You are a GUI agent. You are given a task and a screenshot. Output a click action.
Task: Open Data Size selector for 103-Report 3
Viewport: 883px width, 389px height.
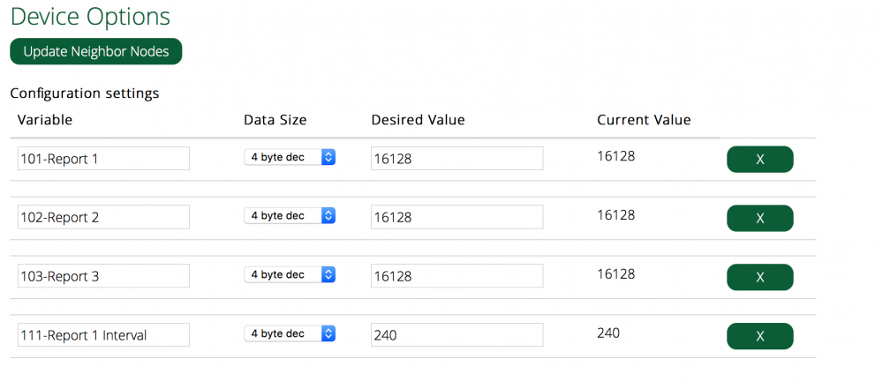tap(290, 274)
